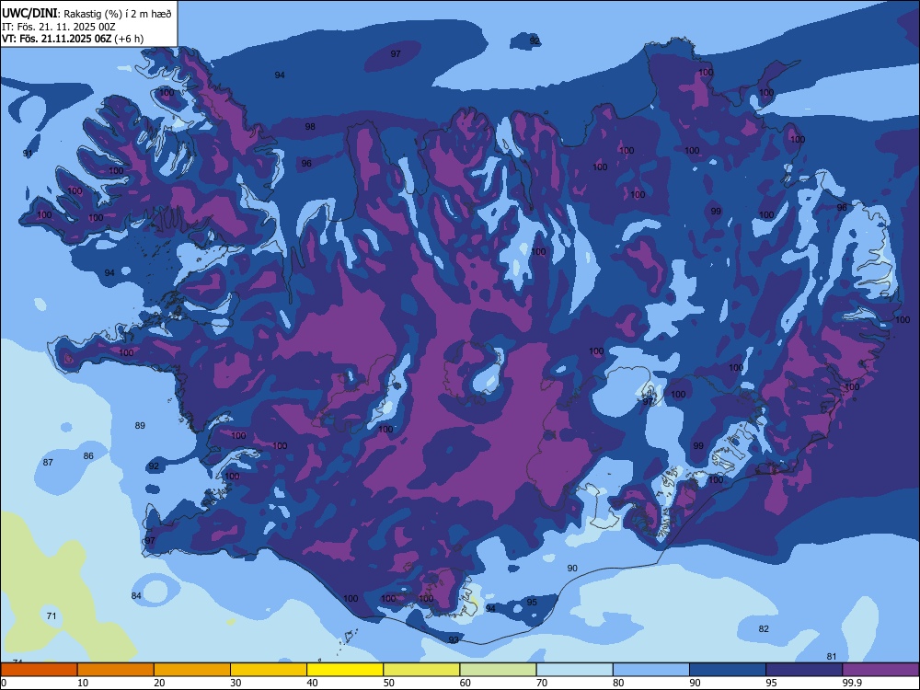Click the 'VT: Fös. 21.11.2025 06Z (+6 h)' line
Screen dimensions: 920x690
[x=72, y=39]
